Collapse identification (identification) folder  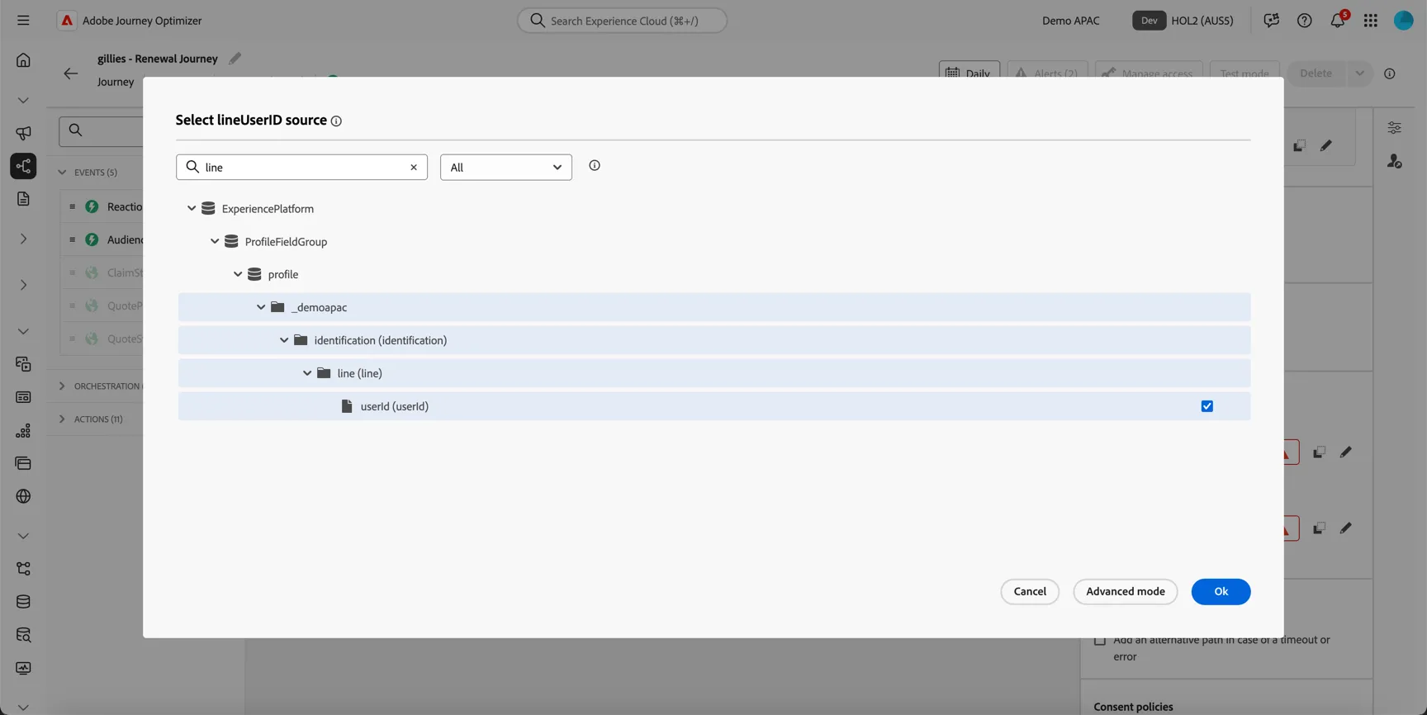coord(284,340)
